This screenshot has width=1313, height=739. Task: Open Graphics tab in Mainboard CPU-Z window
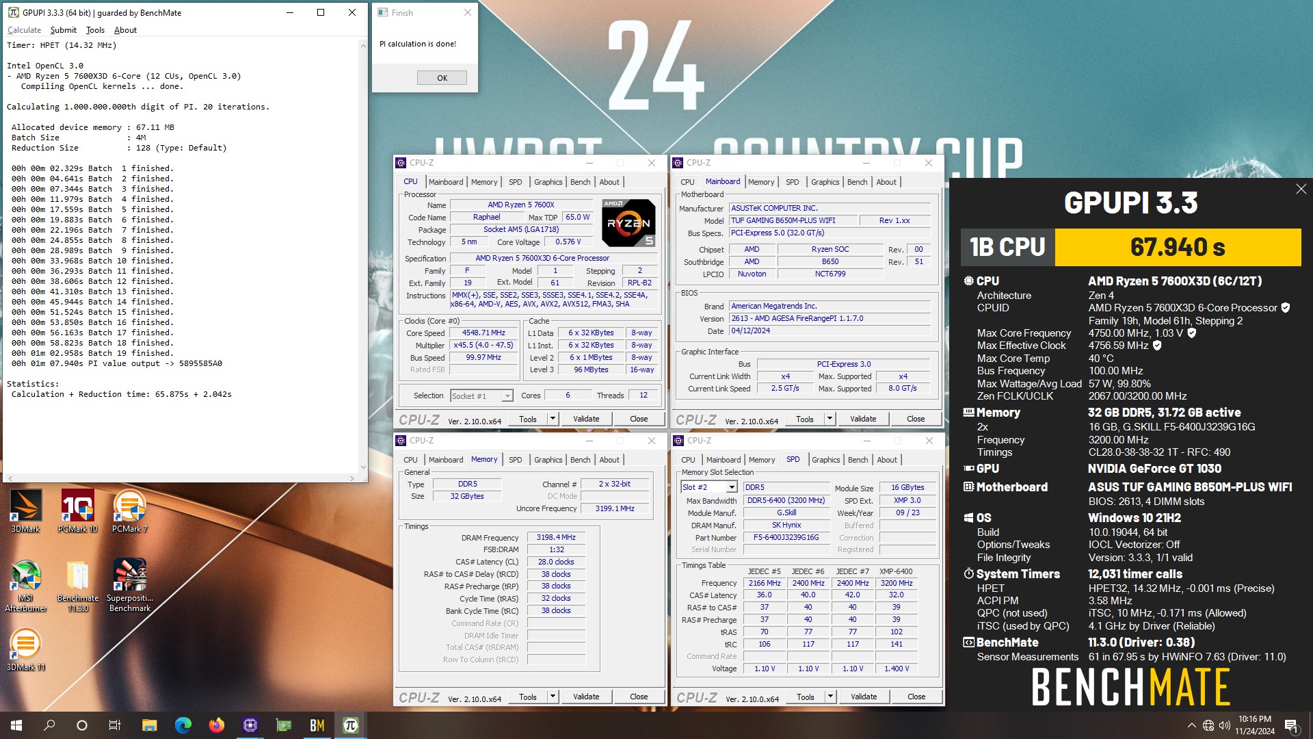tap(825, 182)
